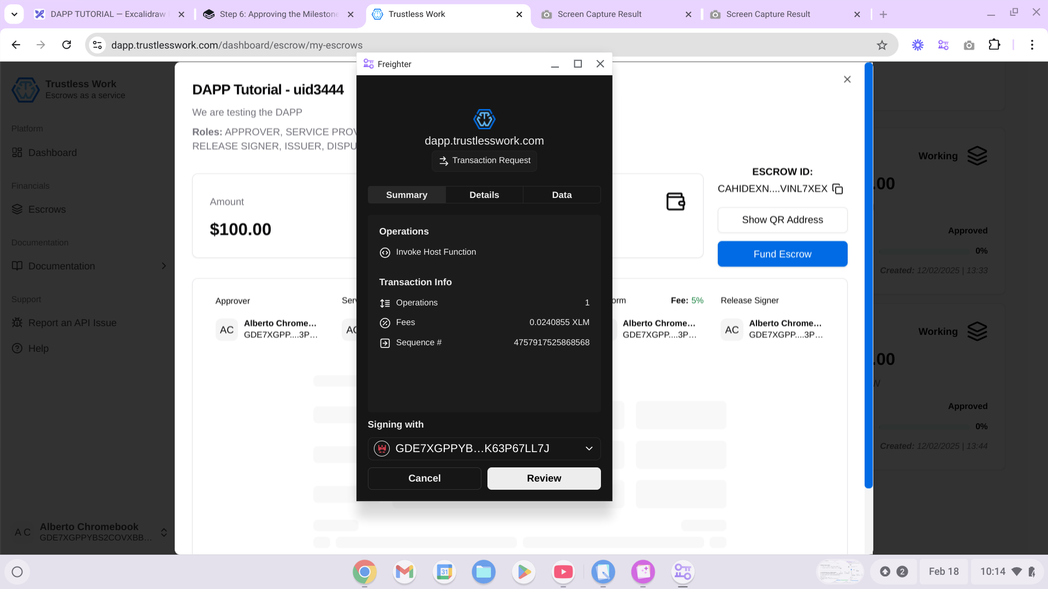Open Files app from the shelf
1048x589 pixels.
pyautogui.click(x=484, y=572)
